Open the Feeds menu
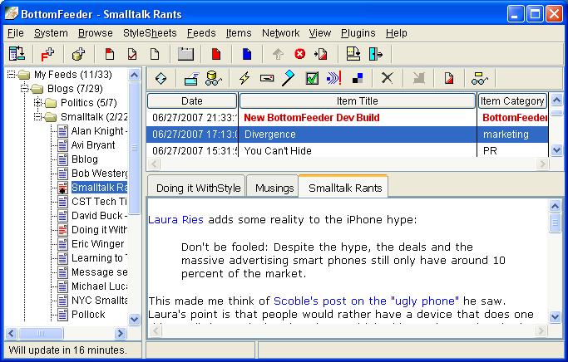Screen dimensions: 568x362 click(x=201, y=33)
